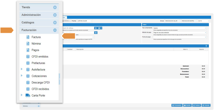Screen dimensions: 214x110
Task: Expand the Administración section with plus icon
Action: [x=55, y=15]
